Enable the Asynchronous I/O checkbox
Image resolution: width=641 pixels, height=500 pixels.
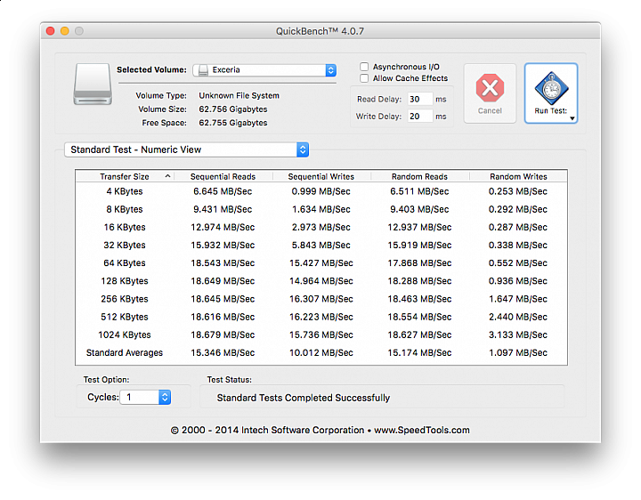click(364, 67)
